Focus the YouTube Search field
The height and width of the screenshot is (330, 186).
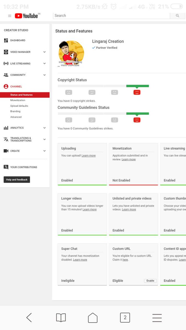pos(111,16)
